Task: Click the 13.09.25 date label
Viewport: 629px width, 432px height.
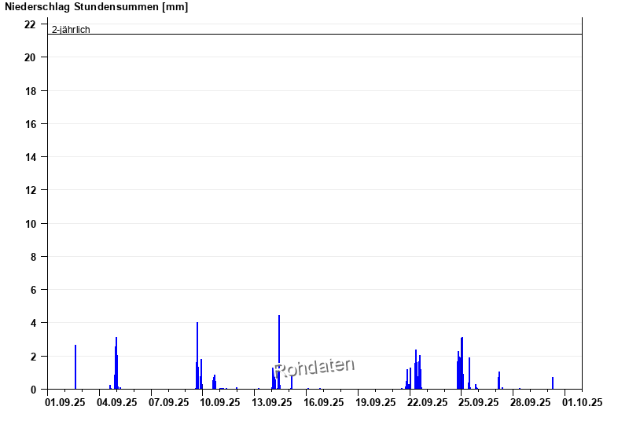Action: 272,402
